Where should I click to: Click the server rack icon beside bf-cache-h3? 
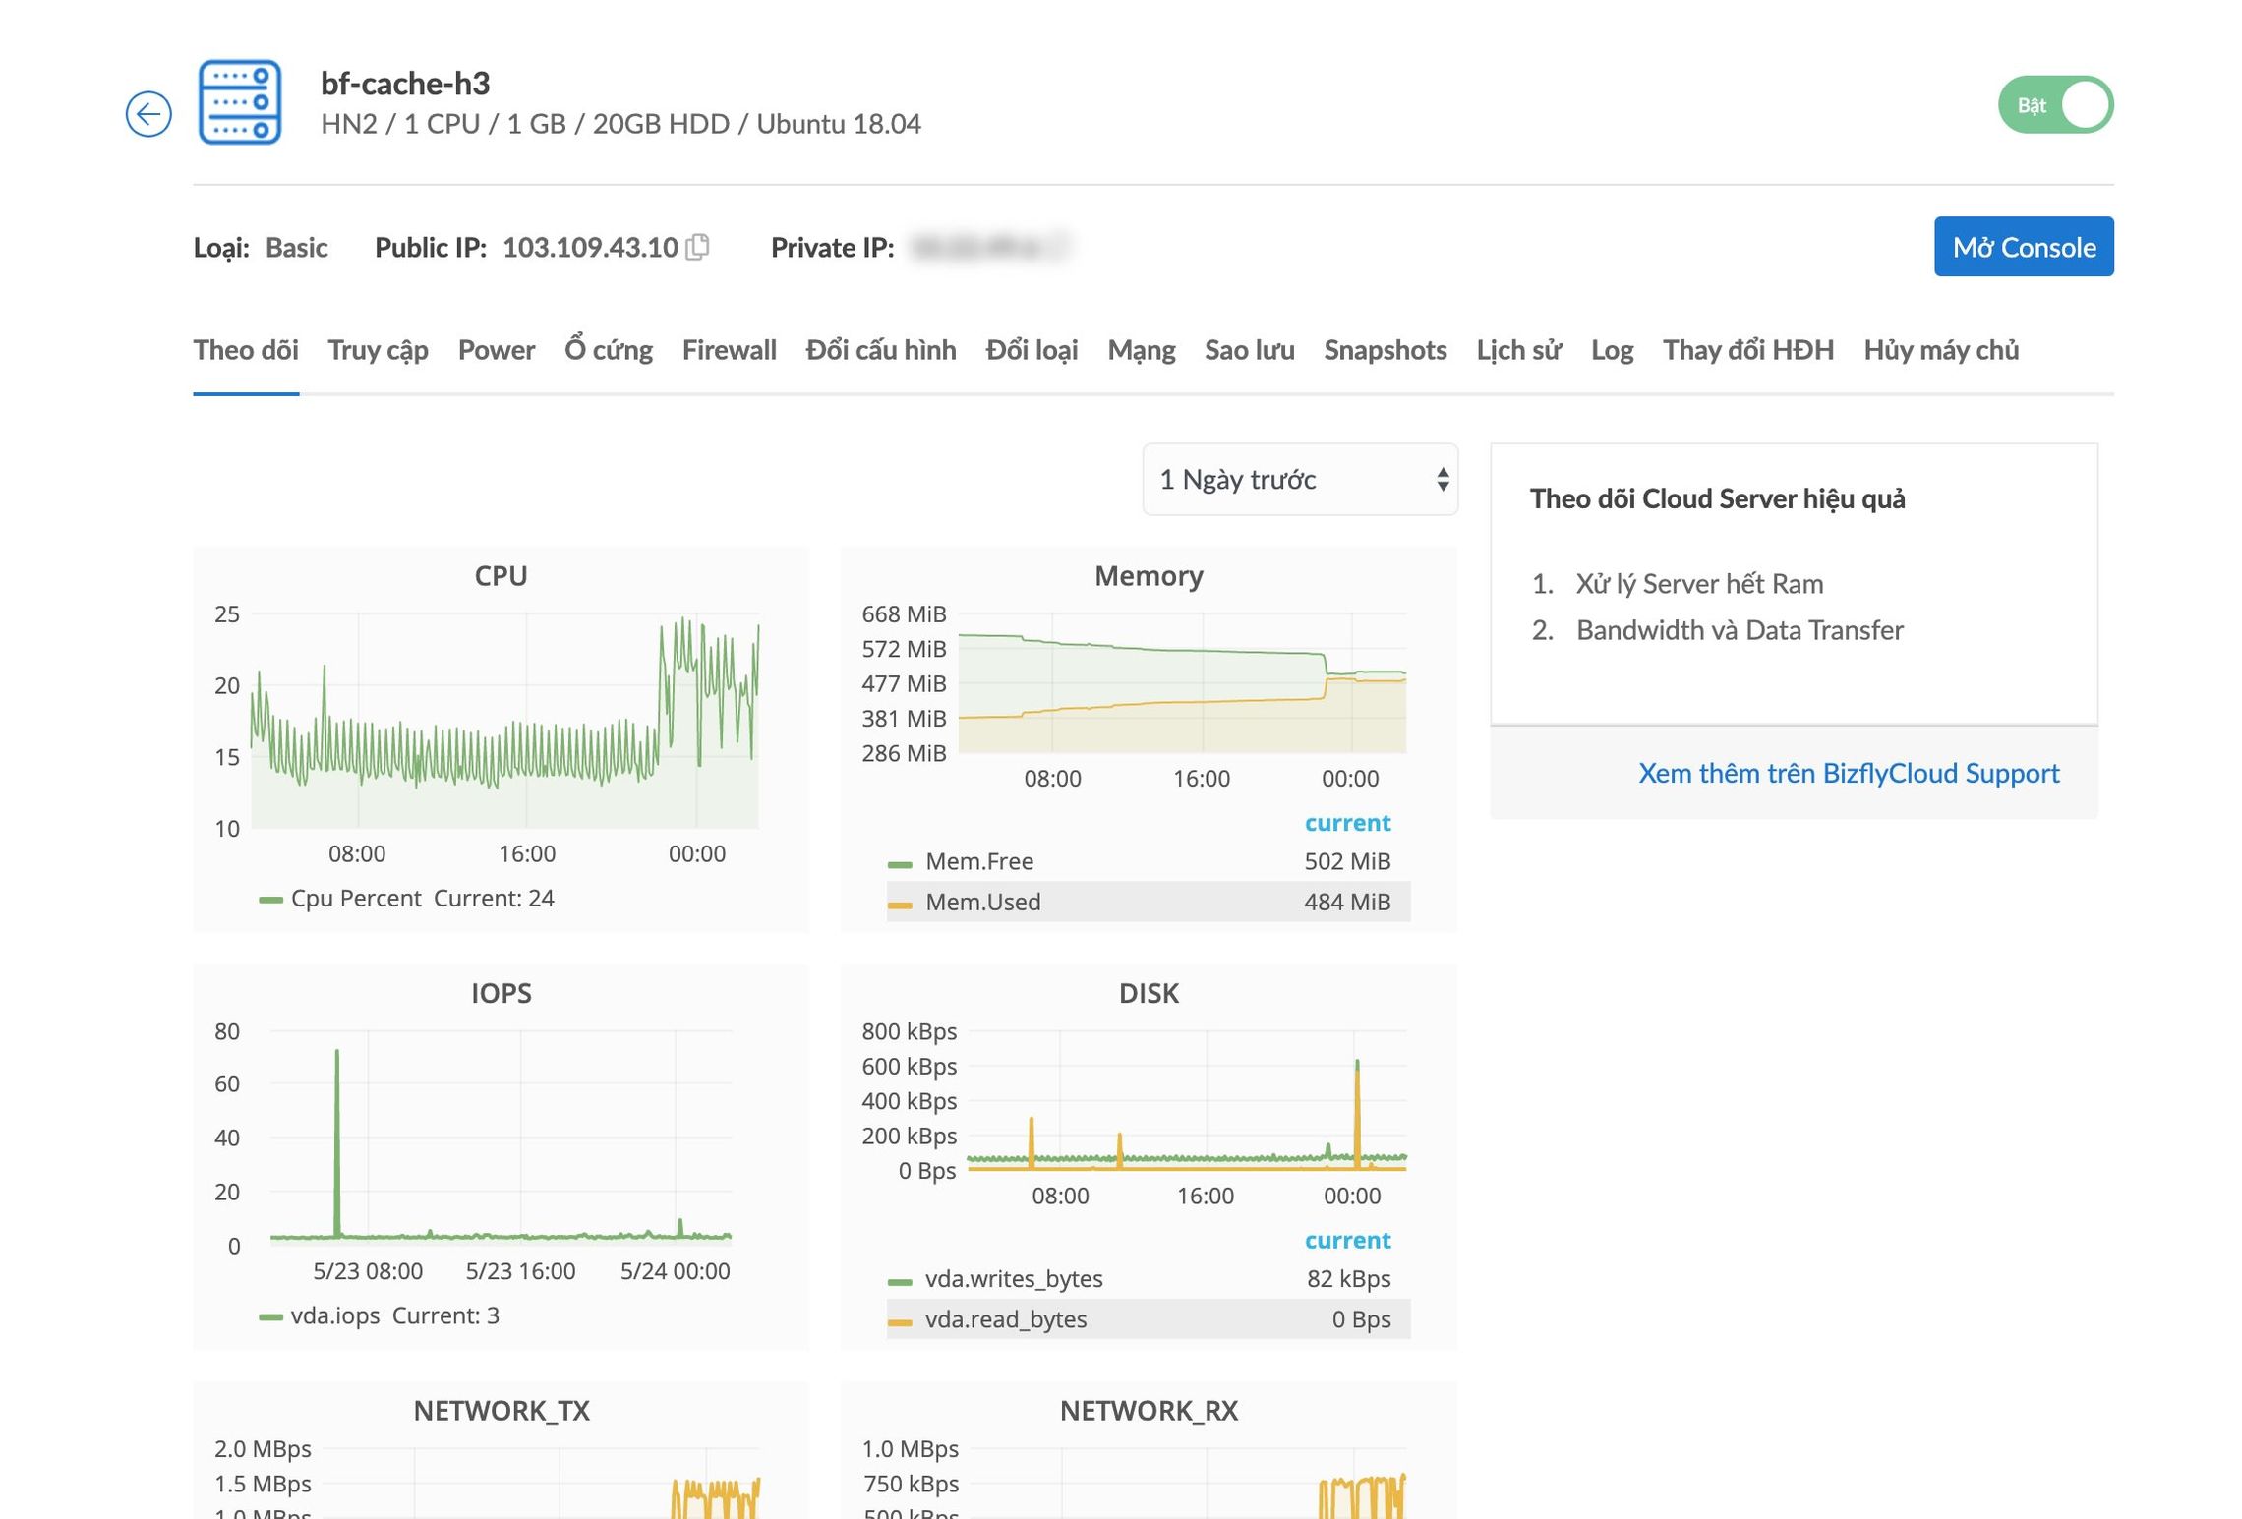coord(240,102)
